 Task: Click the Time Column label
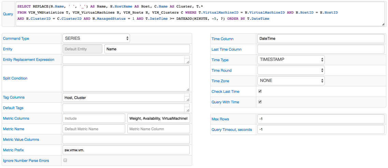222,39
